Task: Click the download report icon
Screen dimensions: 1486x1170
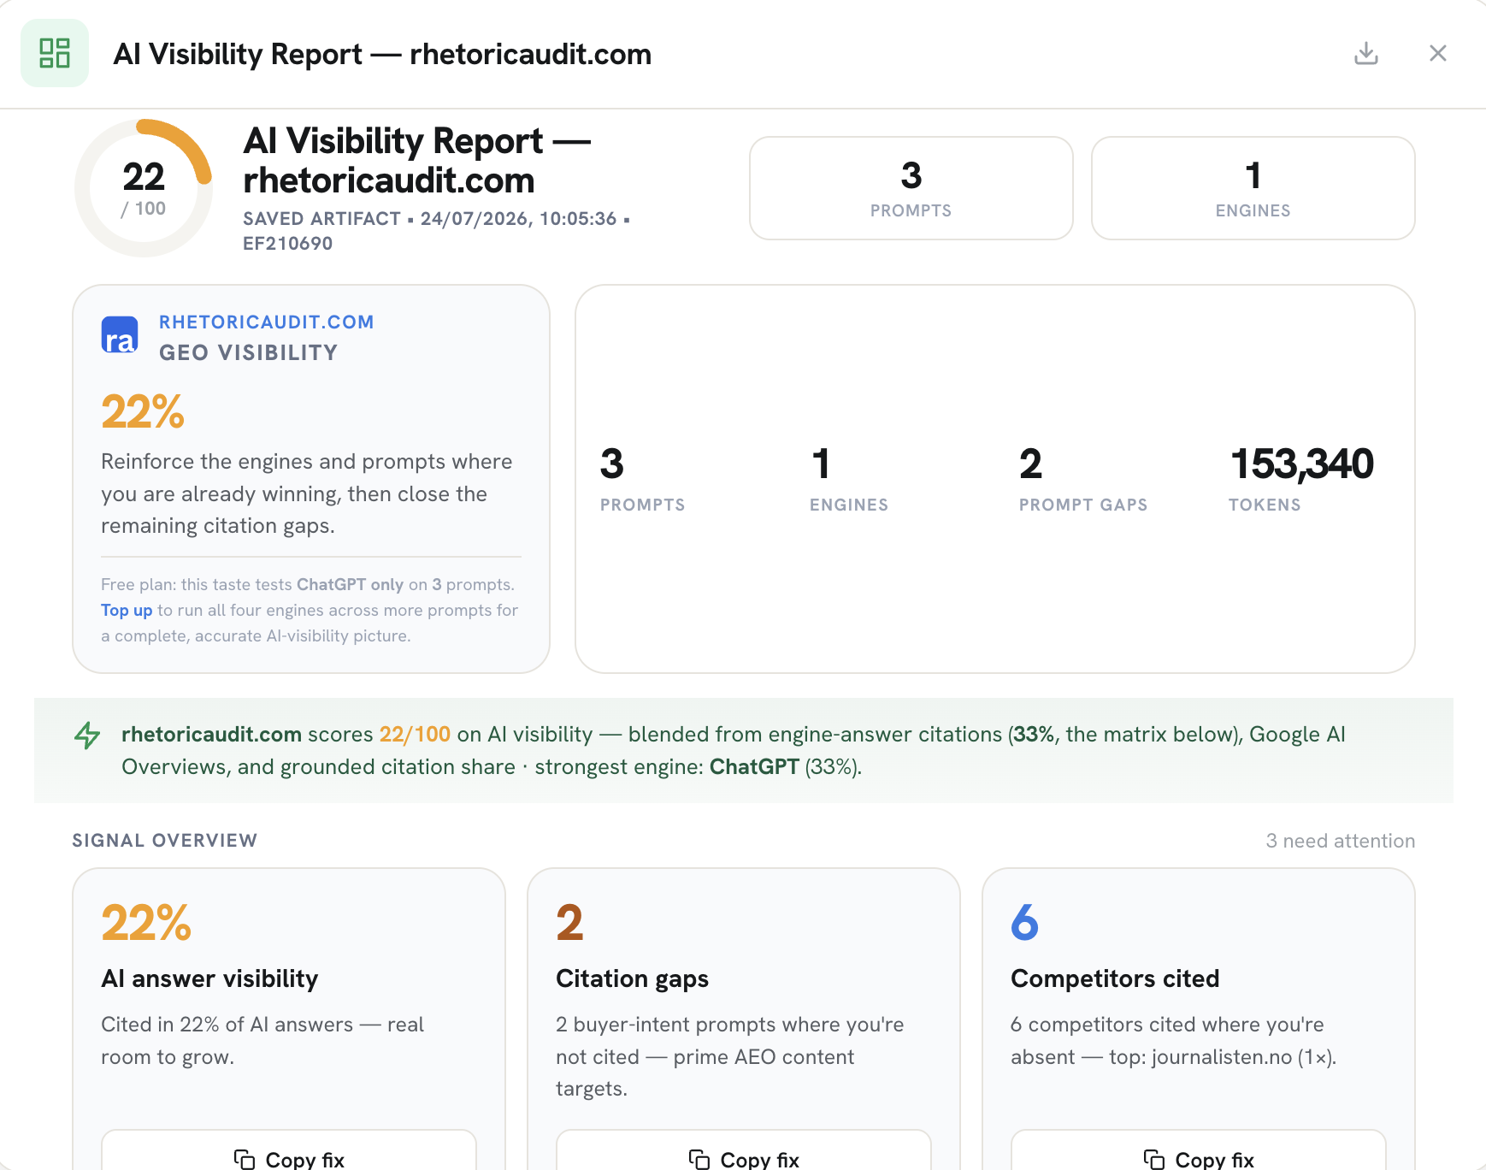Action: pos(1366,53)
